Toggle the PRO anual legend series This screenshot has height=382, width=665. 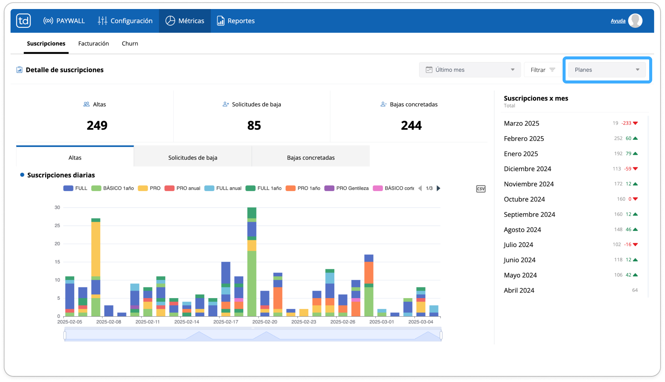[182, 188]
